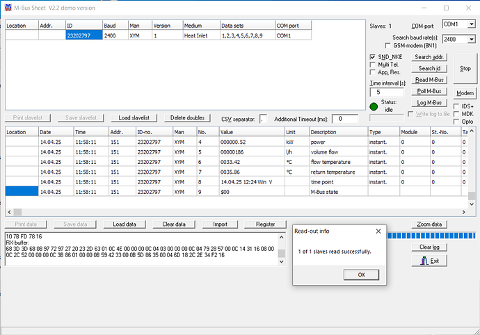Click the Delete doubles button
The width and height of the screenshot is (480, 335).
point(187,117)
